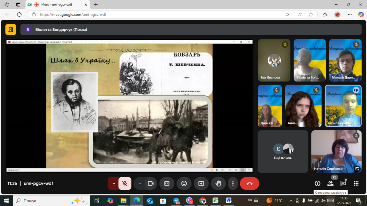This screenshot has height=206, width=367.
Task: Open Excel from taskbar
Action: (x=216, y=201)
